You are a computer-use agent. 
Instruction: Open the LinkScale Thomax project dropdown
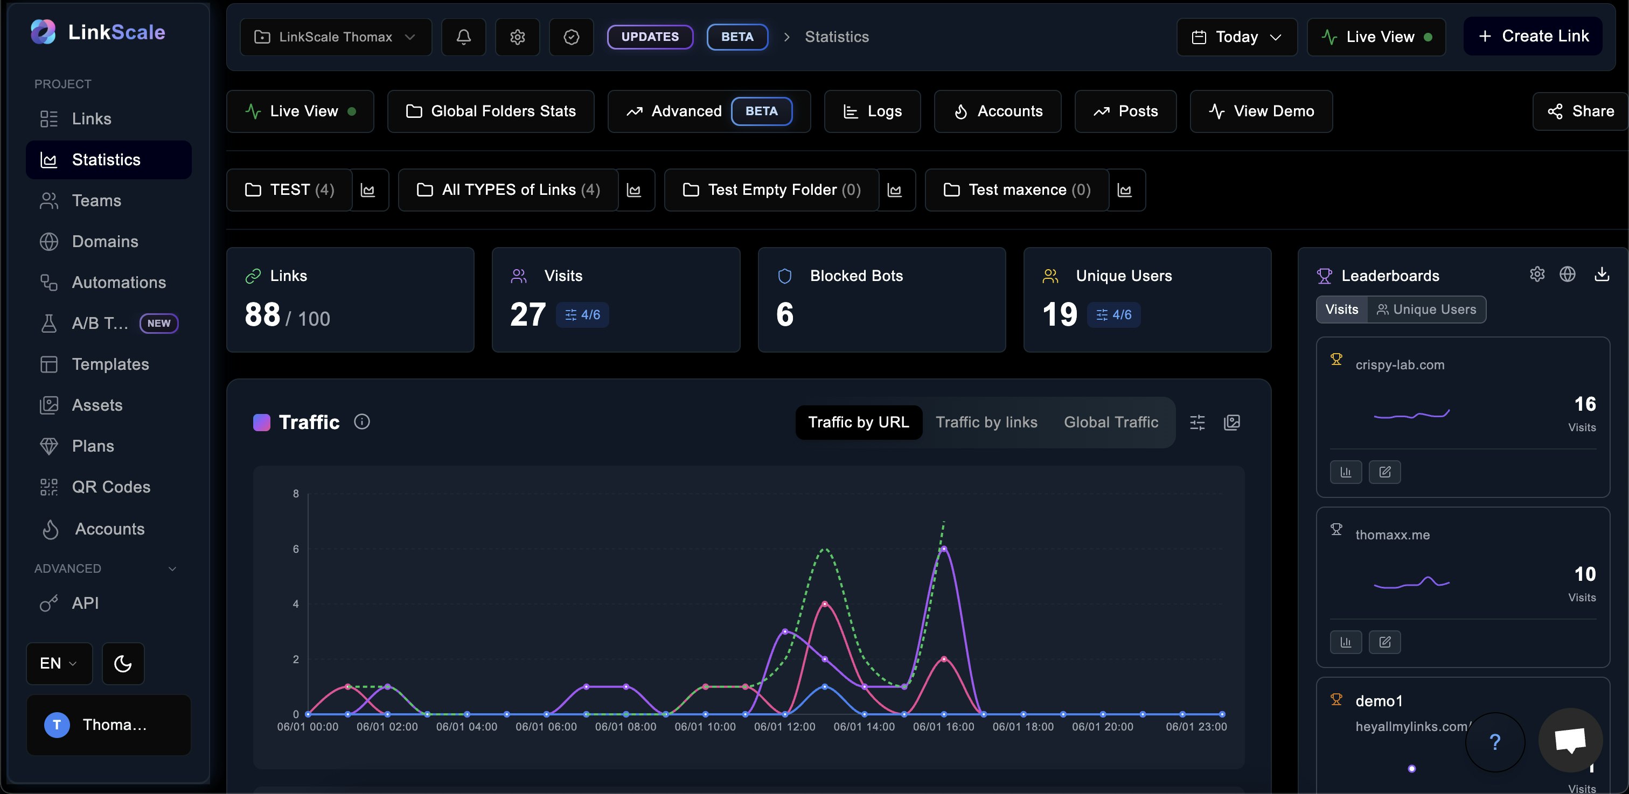click(x=336, y=37)
